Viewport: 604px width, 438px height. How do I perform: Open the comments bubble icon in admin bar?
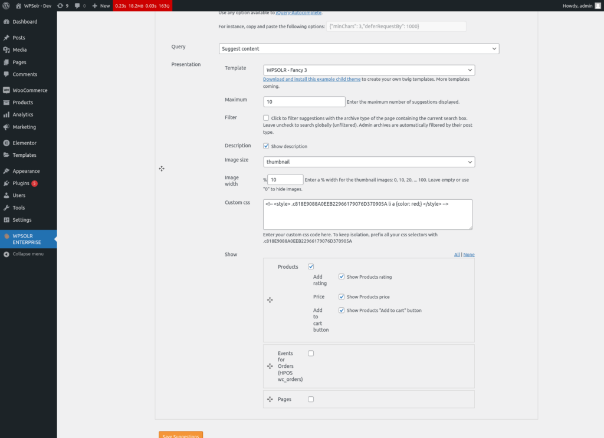pos(77,6)
